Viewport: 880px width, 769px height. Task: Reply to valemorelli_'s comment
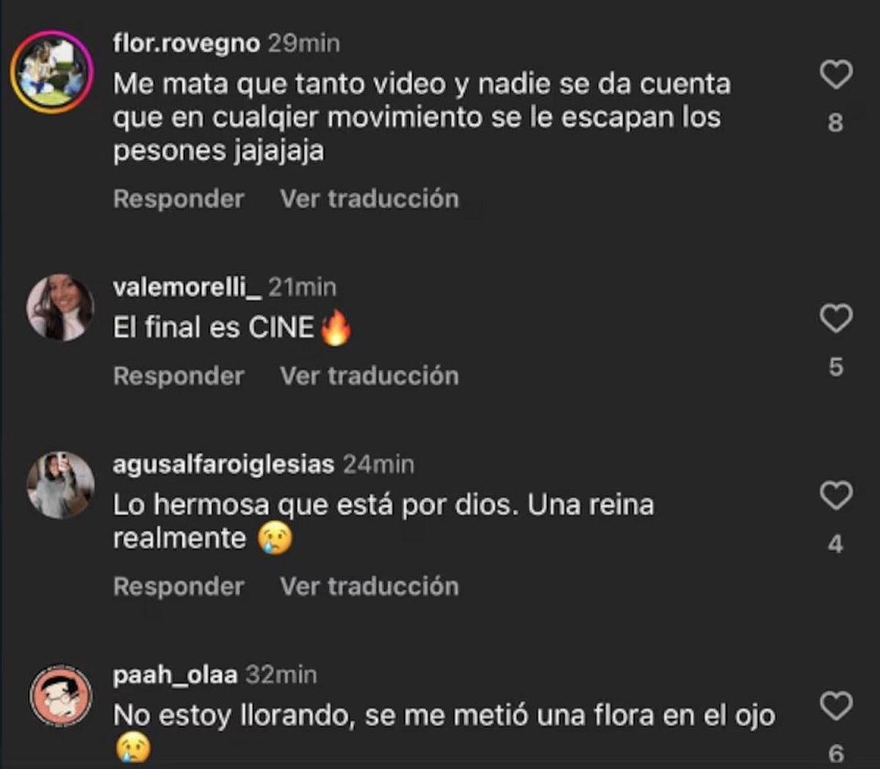coord(179,376)
